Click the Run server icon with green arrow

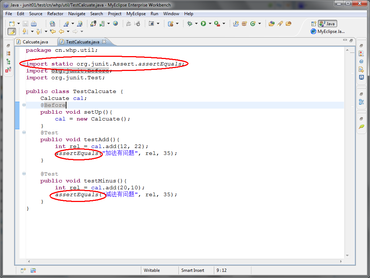102,24
